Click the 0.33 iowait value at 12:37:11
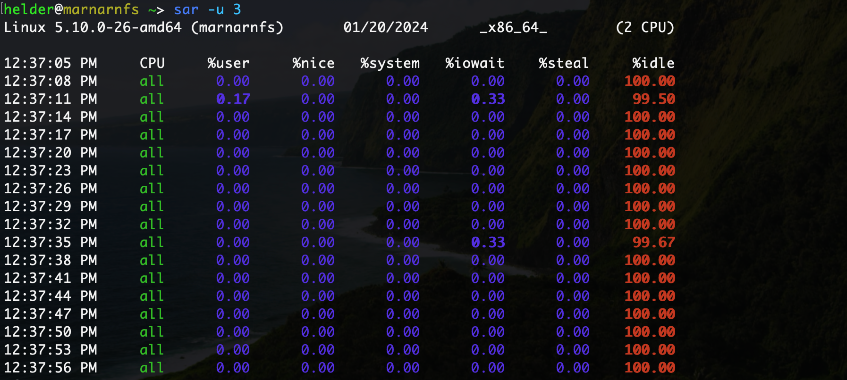The height and width of the screenshot is (380, 847). pos(488,99)
